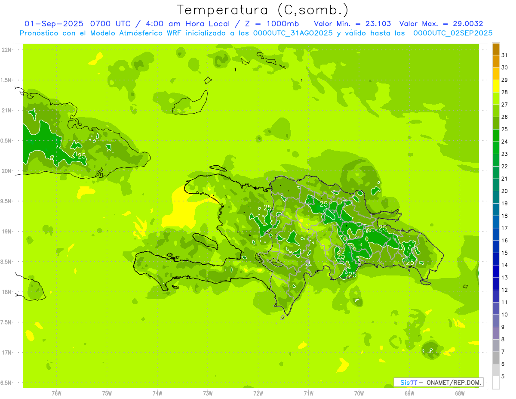
Task: Pick the green colorbar segment between 23 and 24
Action: coord(496,148)
